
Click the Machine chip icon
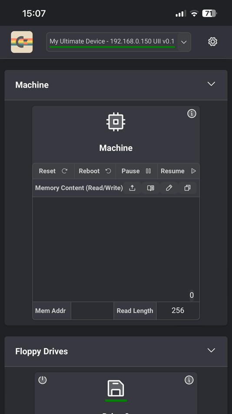(116, 122)
